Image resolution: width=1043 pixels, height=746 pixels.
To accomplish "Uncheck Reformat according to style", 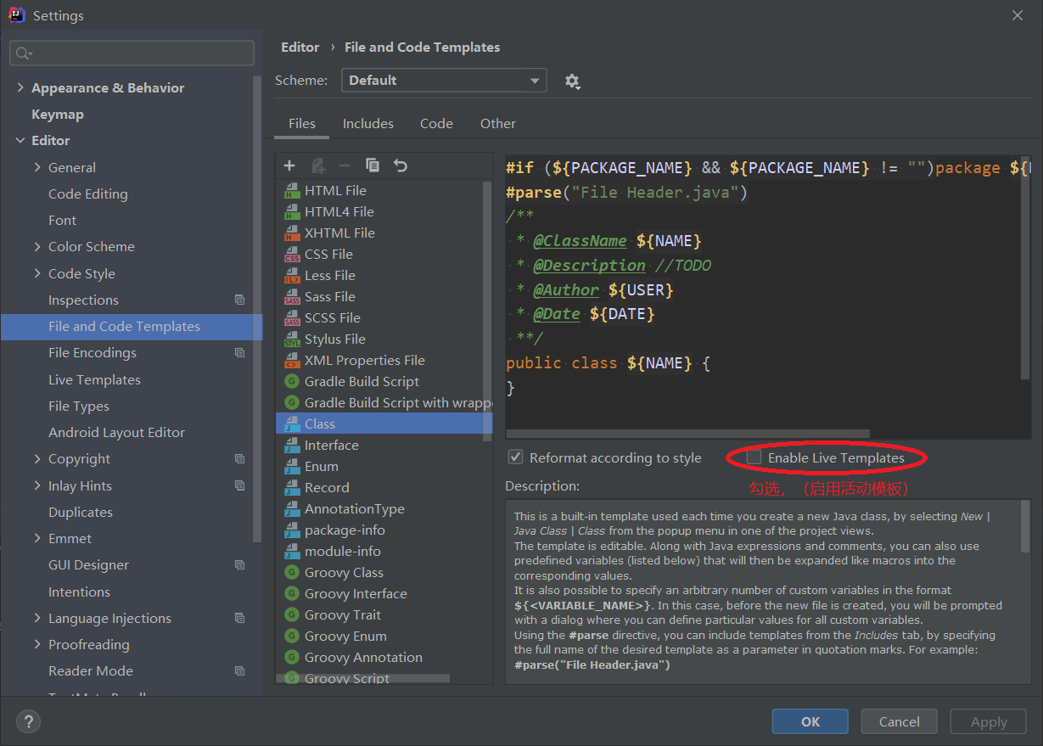I will 515,457.
